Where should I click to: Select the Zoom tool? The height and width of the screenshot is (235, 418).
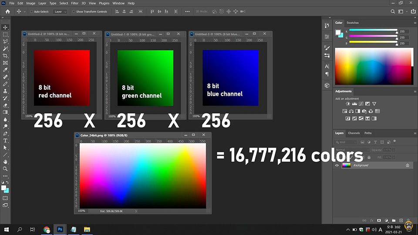point(5,169)
